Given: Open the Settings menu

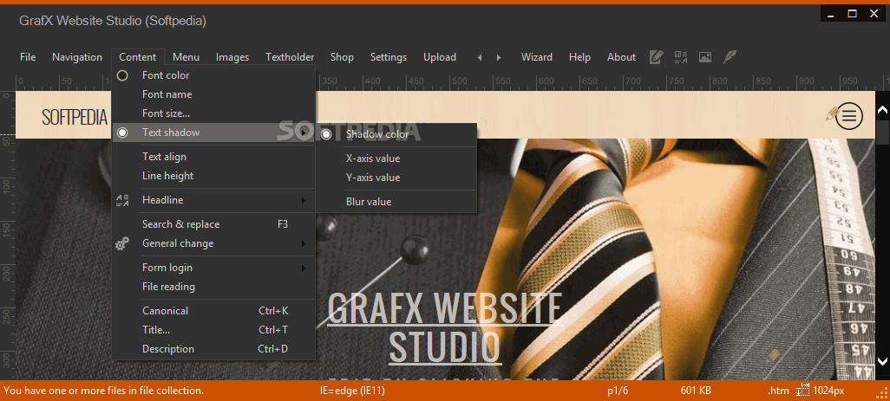Looking at the screenshot, I should [x=389, y=57].
